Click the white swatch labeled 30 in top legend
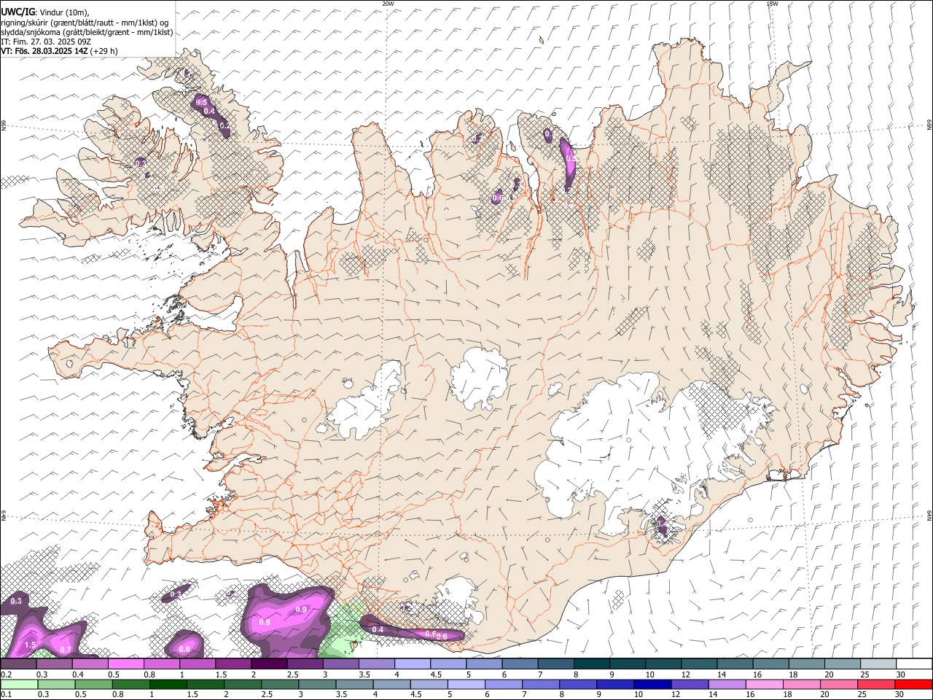 pos(914,664)
